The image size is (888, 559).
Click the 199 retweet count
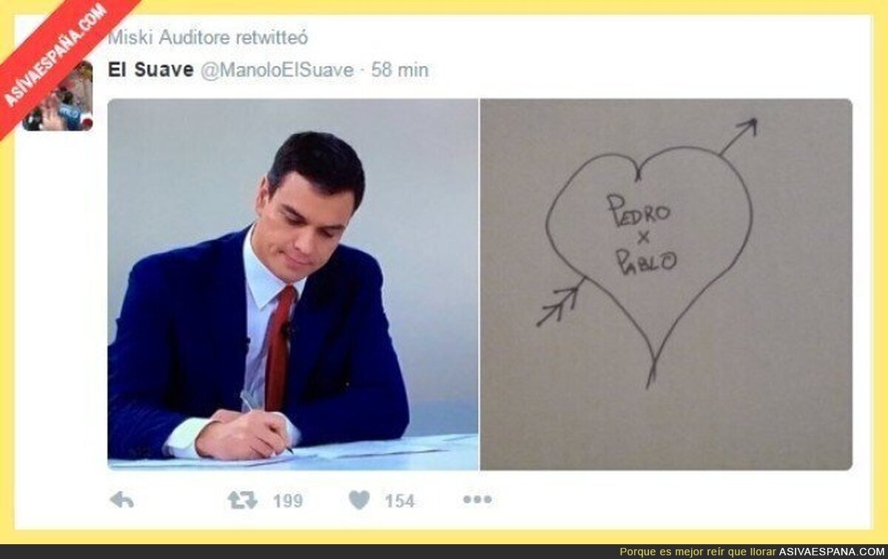pos(288,501)
